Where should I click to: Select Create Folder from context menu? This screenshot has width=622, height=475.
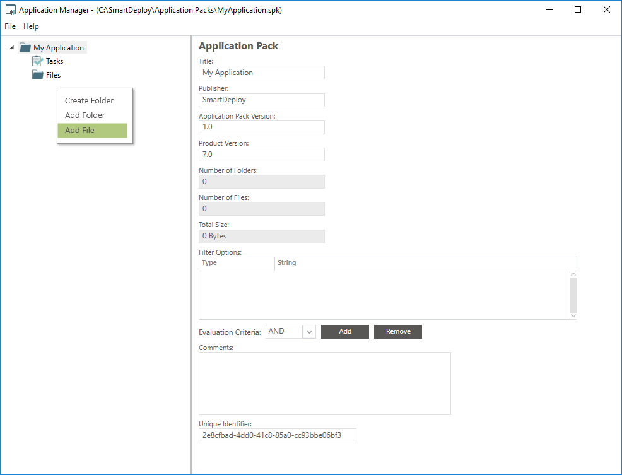click(x=89, y=101)
